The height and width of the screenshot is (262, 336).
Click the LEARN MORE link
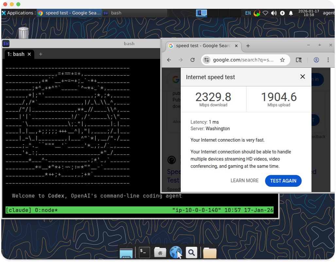(x=244, y=181)
